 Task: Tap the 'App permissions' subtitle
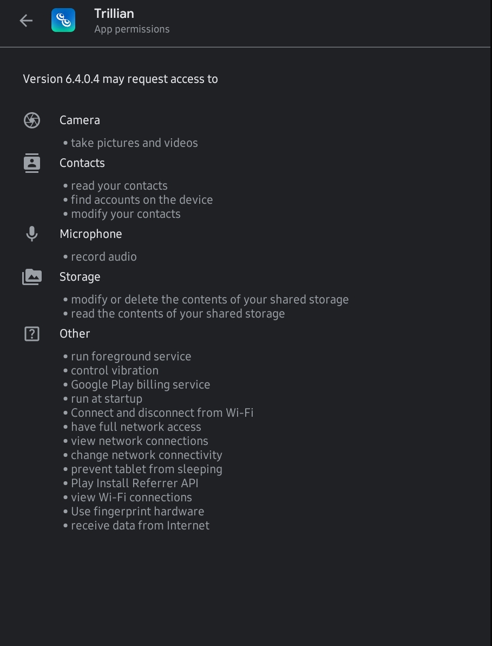[x=132, y=29]
